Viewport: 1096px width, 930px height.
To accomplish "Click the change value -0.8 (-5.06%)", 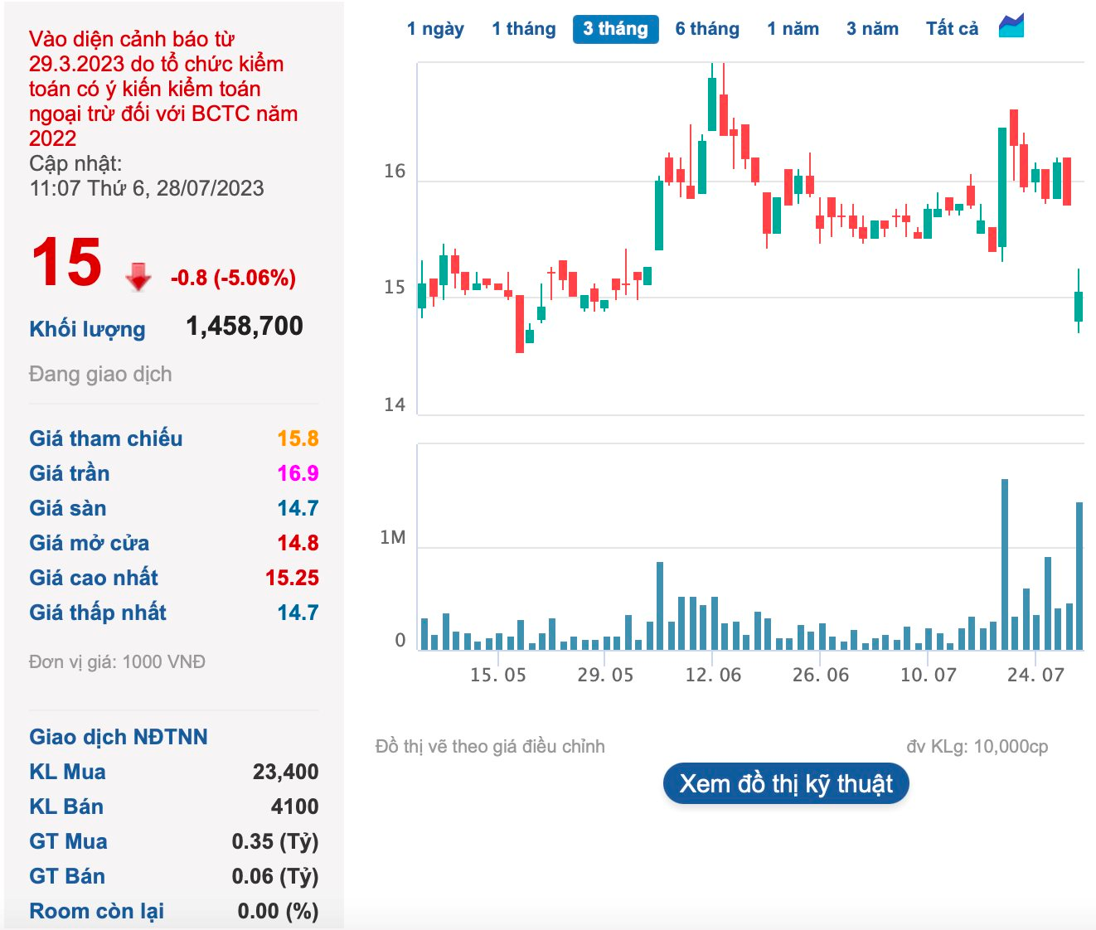I will point(233,278).
